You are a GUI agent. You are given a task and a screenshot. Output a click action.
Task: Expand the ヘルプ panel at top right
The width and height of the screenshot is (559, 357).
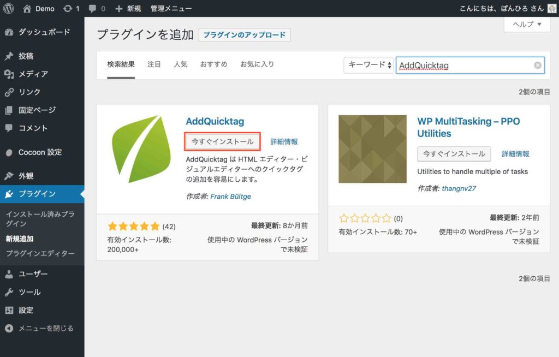526,25
